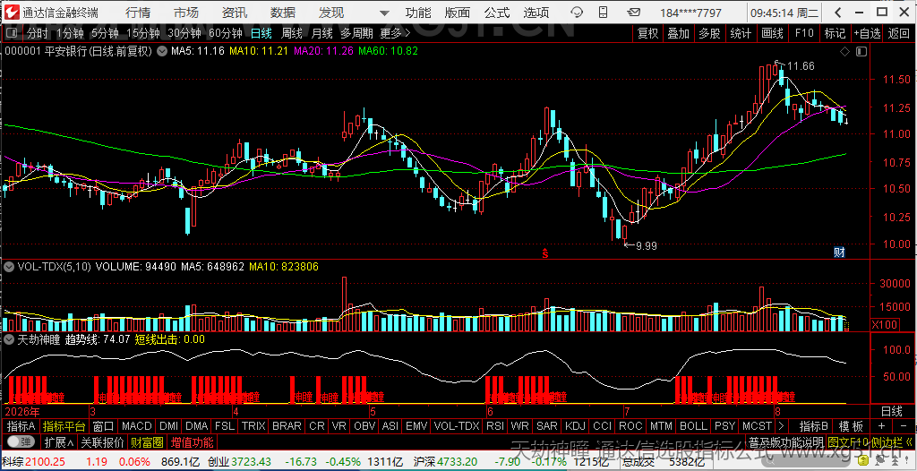The image size is (917, 471).
Task: Click account number 184****7797
Action: pyautogui.click(x=690, y=13)
